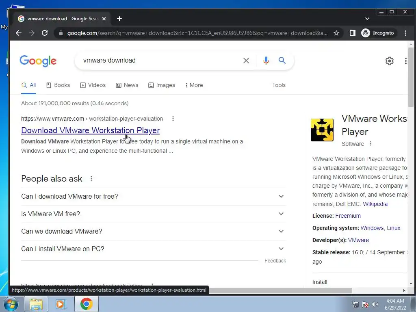416x312 pixels.
Task: View site info via the padlock icon
Action: pos(61,33)
